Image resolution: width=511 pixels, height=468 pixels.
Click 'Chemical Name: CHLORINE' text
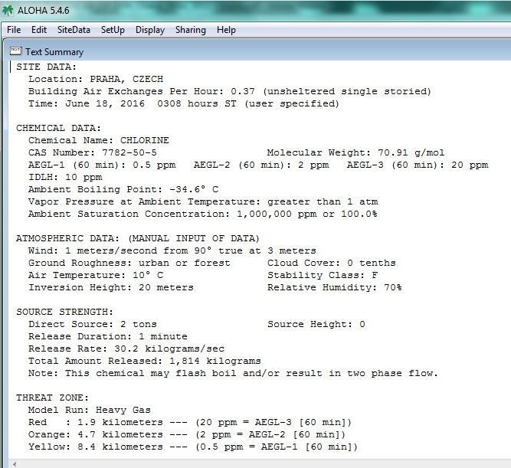tap(98, 140)
